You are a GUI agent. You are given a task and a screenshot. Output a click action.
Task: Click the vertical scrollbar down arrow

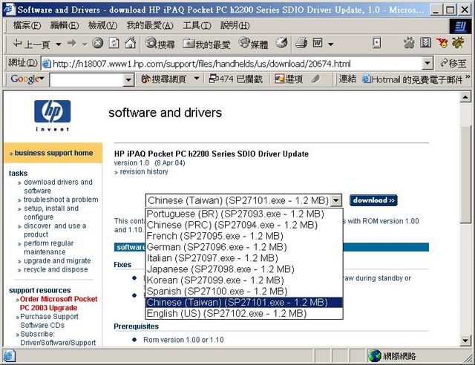click(465, 341)
